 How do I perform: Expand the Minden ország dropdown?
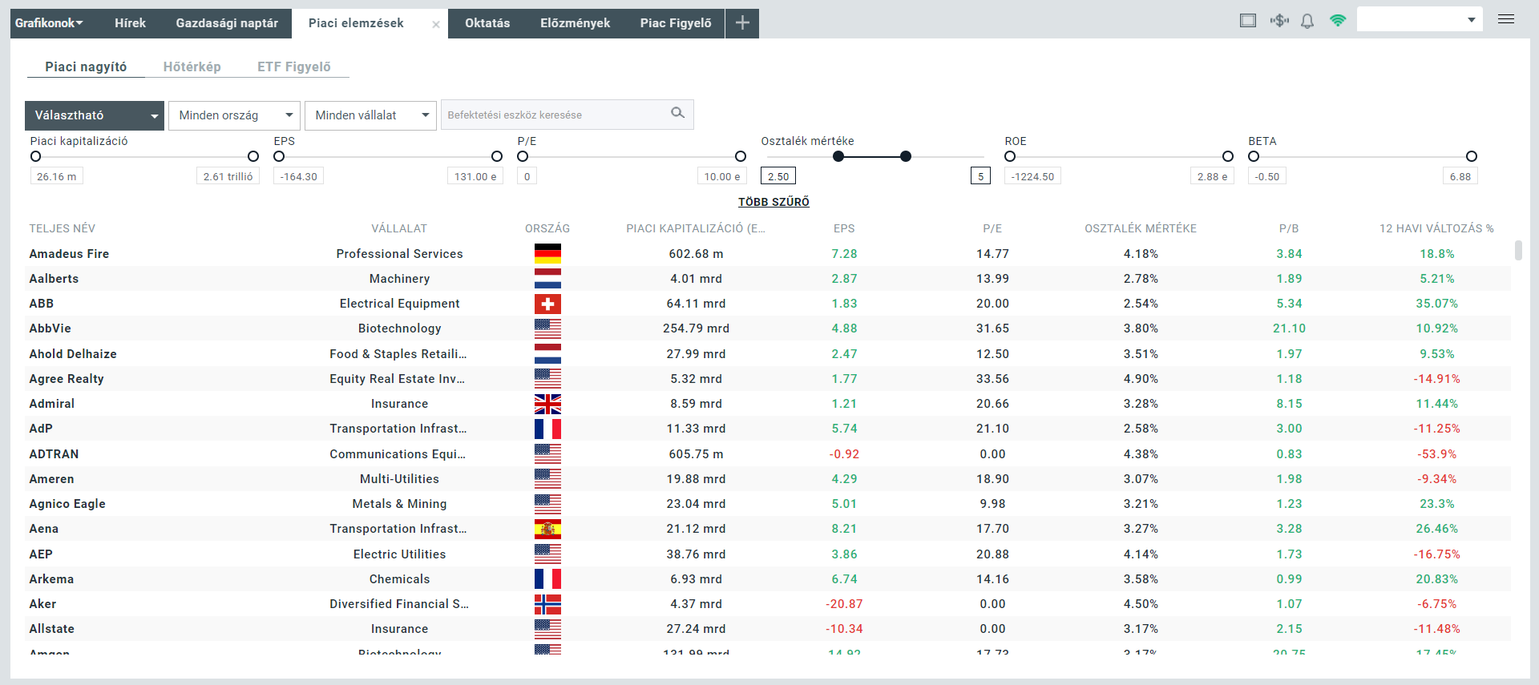pos(234,115)
